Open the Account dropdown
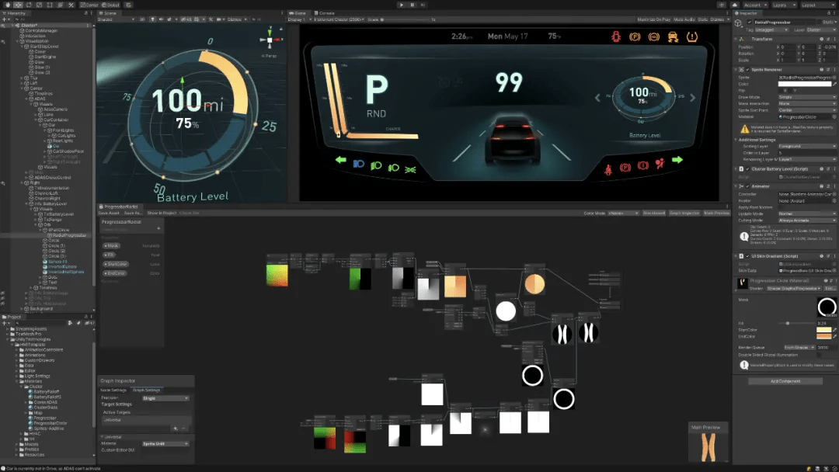Image resolution: width=839 pixels, height=472 pixels. [755, 5]
